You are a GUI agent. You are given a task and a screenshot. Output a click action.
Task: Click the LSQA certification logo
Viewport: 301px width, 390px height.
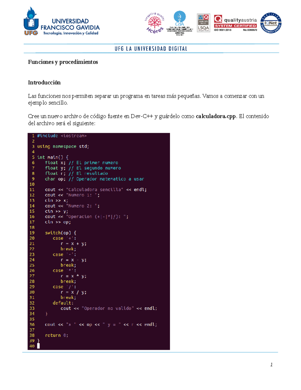coord(203,23)
